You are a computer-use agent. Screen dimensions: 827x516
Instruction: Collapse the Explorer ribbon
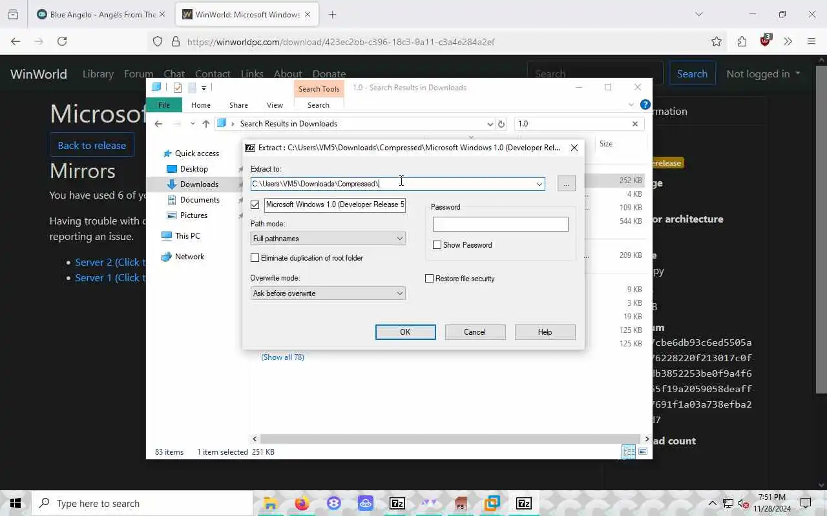click(x=631, y=104)
